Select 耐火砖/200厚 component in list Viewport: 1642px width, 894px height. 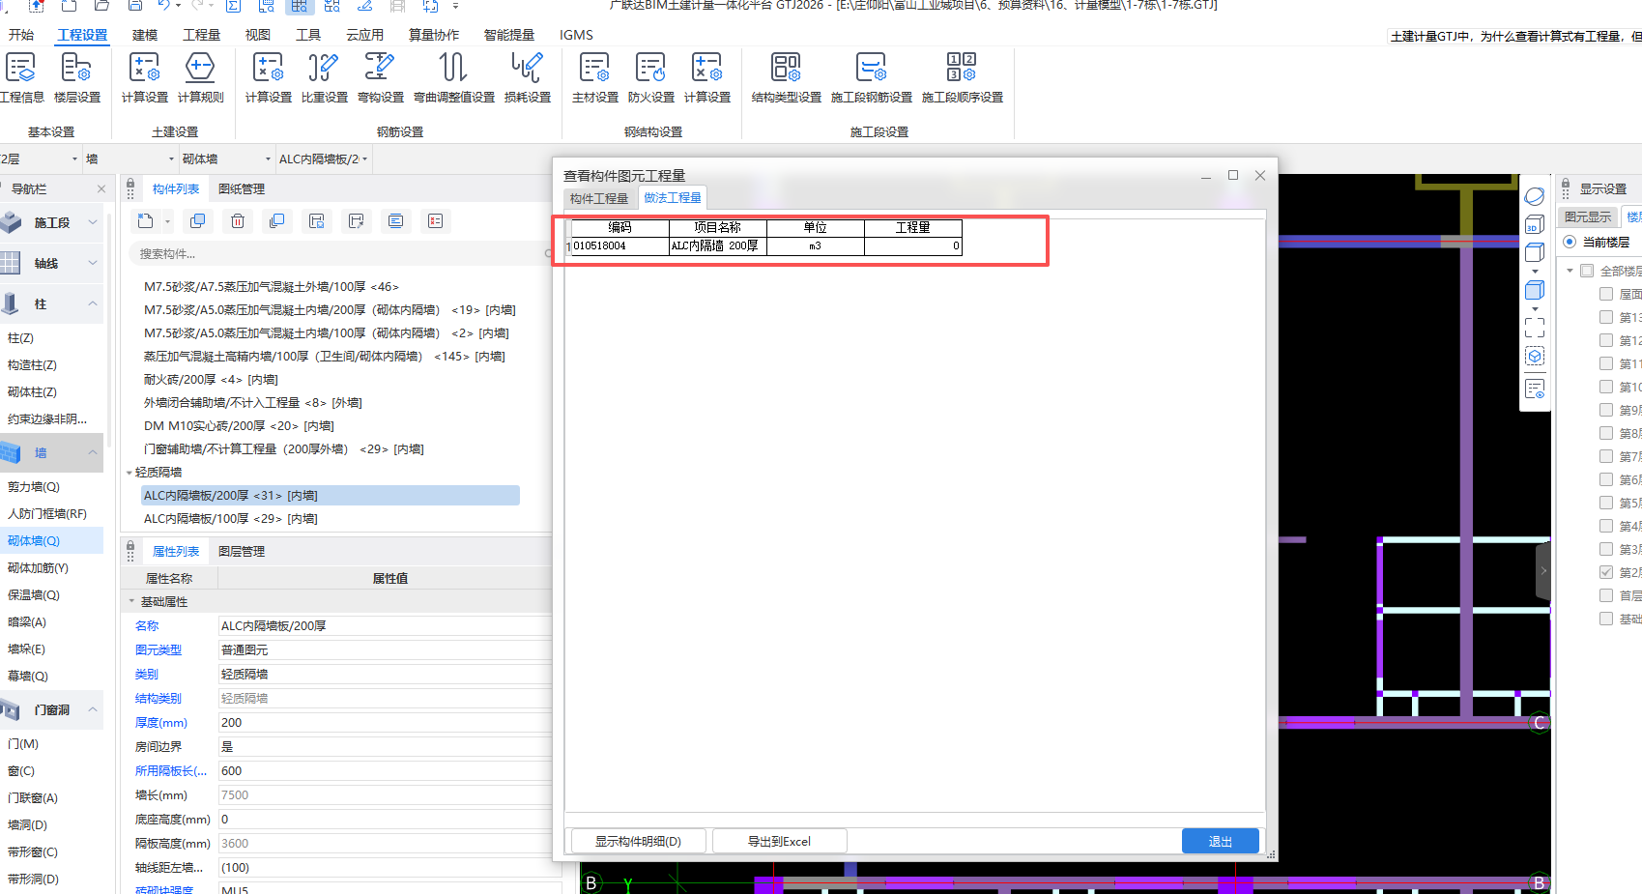tap(211, 380)
